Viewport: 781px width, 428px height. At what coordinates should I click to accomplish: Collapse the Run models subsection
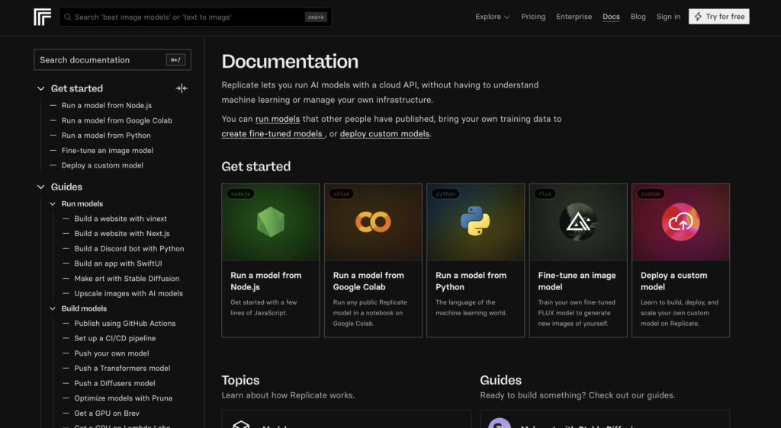(x=53, y=204)
